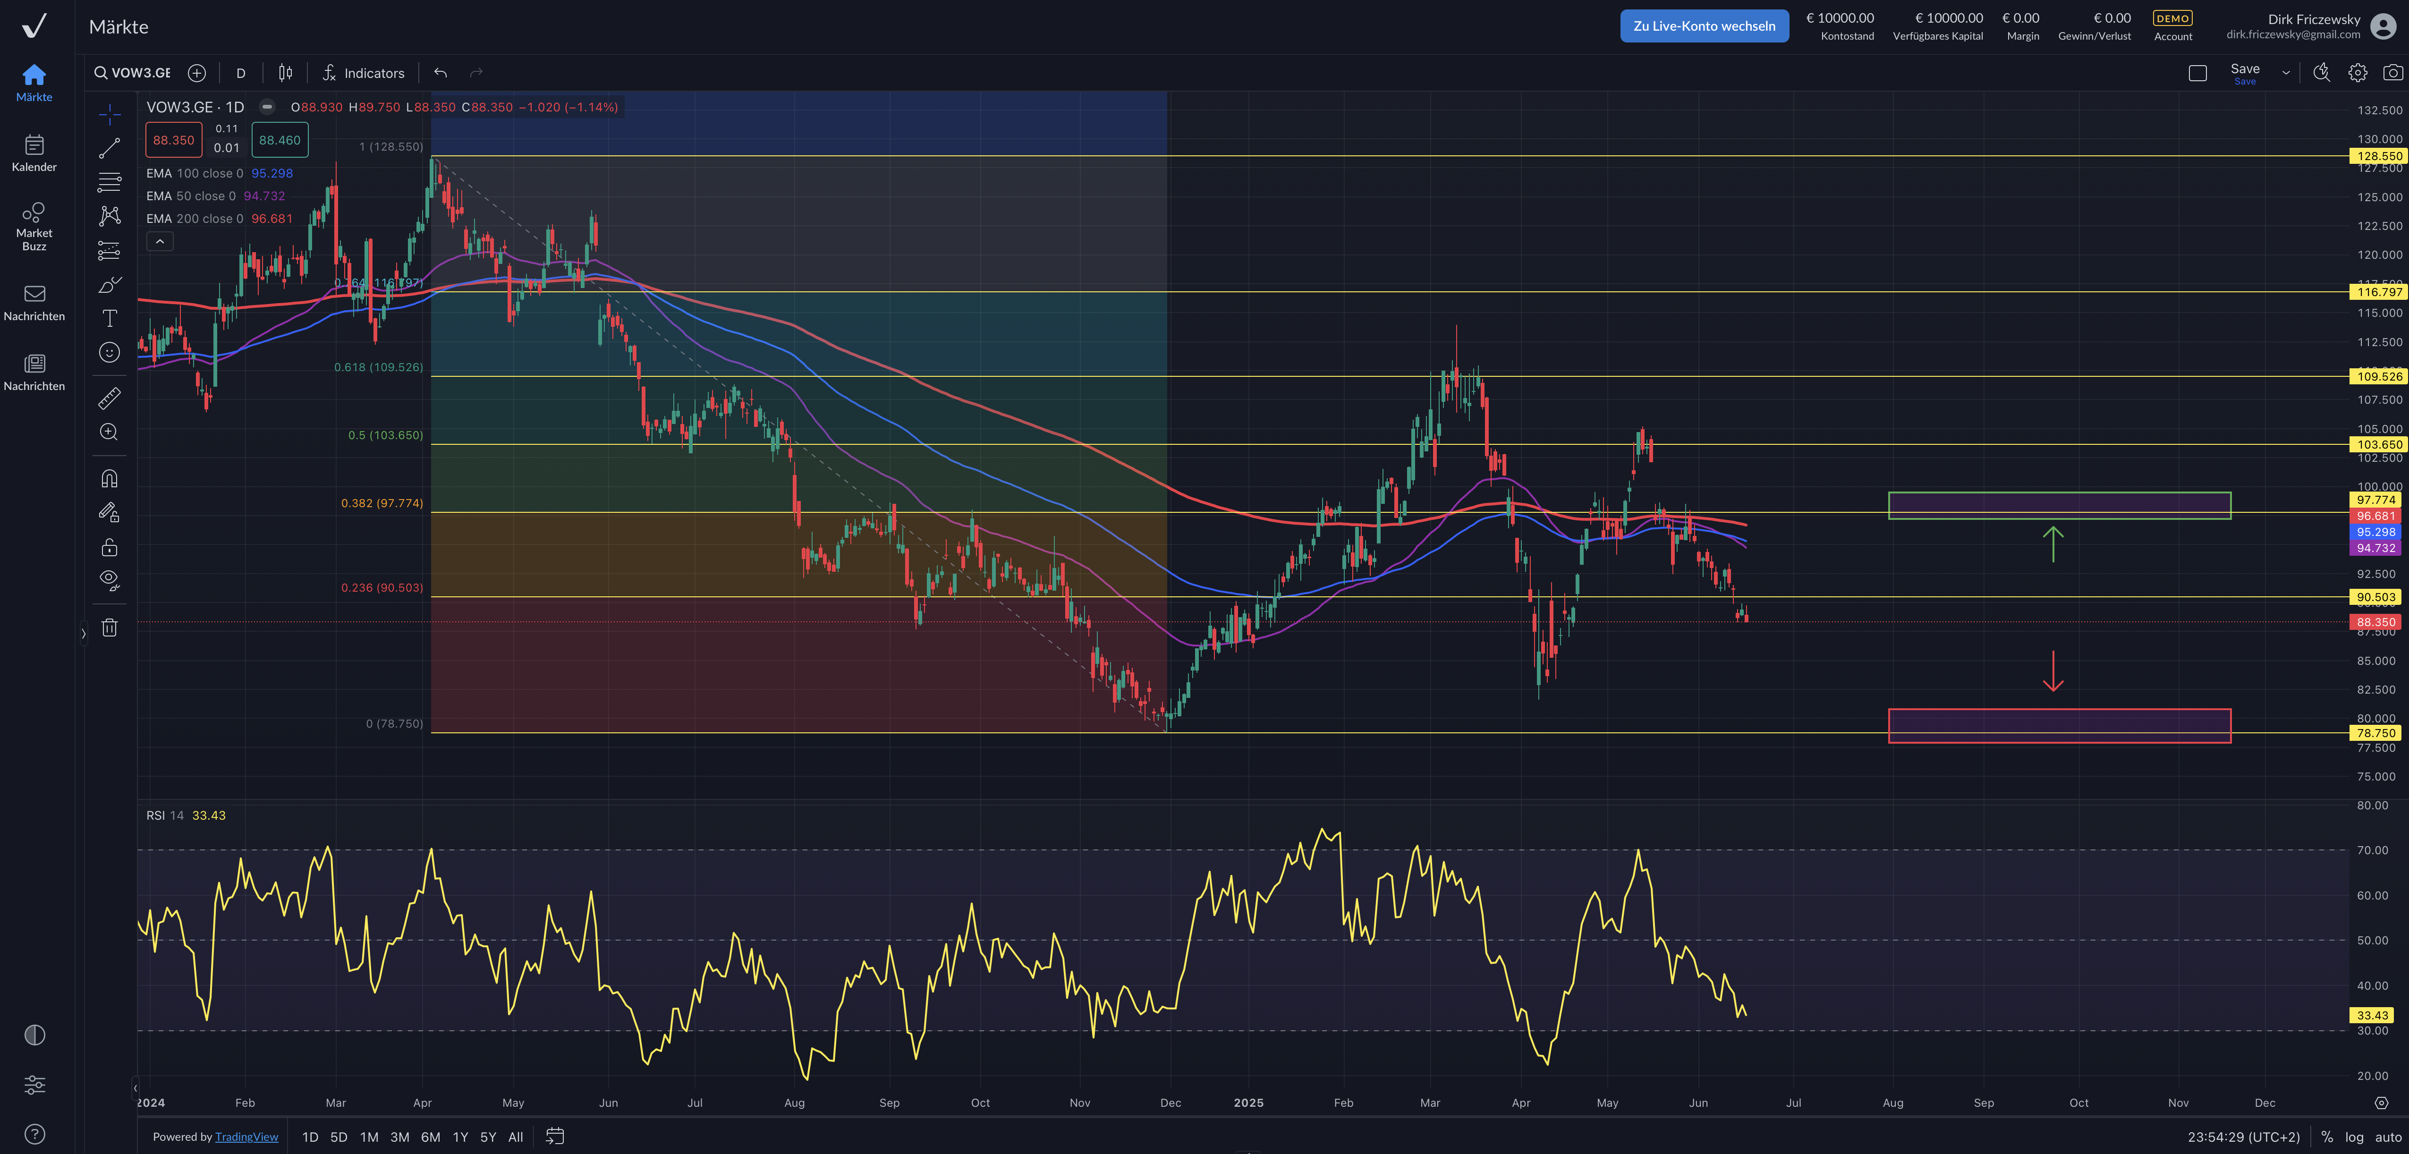
Task: Select the Fibonacci retracement tool
Action: pyautogui.click(x=110, y=181)
